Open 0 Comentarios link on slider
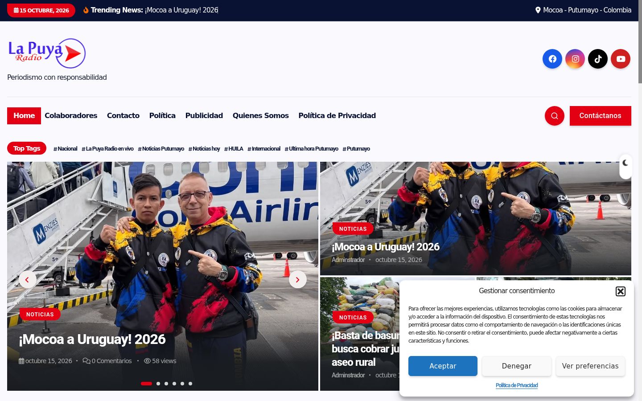 pyautogui.click(x=107, y=361)
